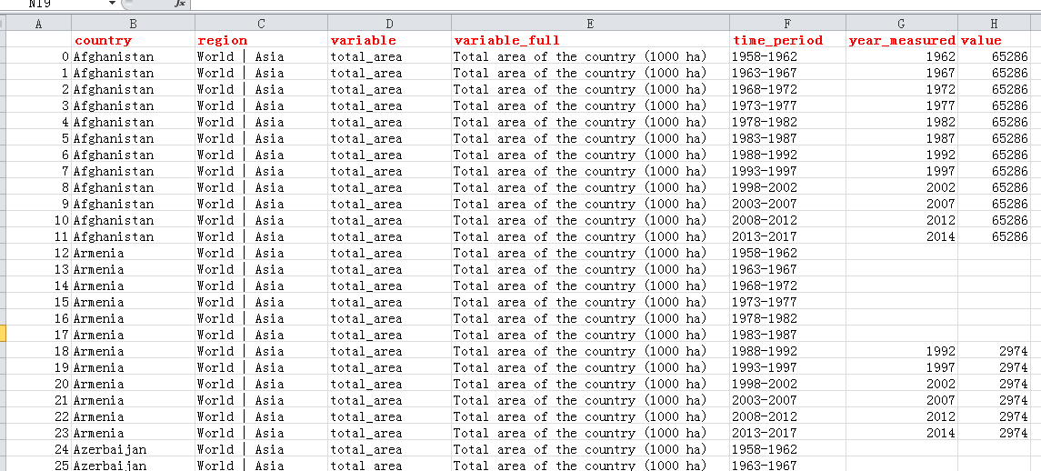Select the 1988-1992 cell in Armenia row 18
Viewport: 1041px width, 471px height.
pos(787,351)
